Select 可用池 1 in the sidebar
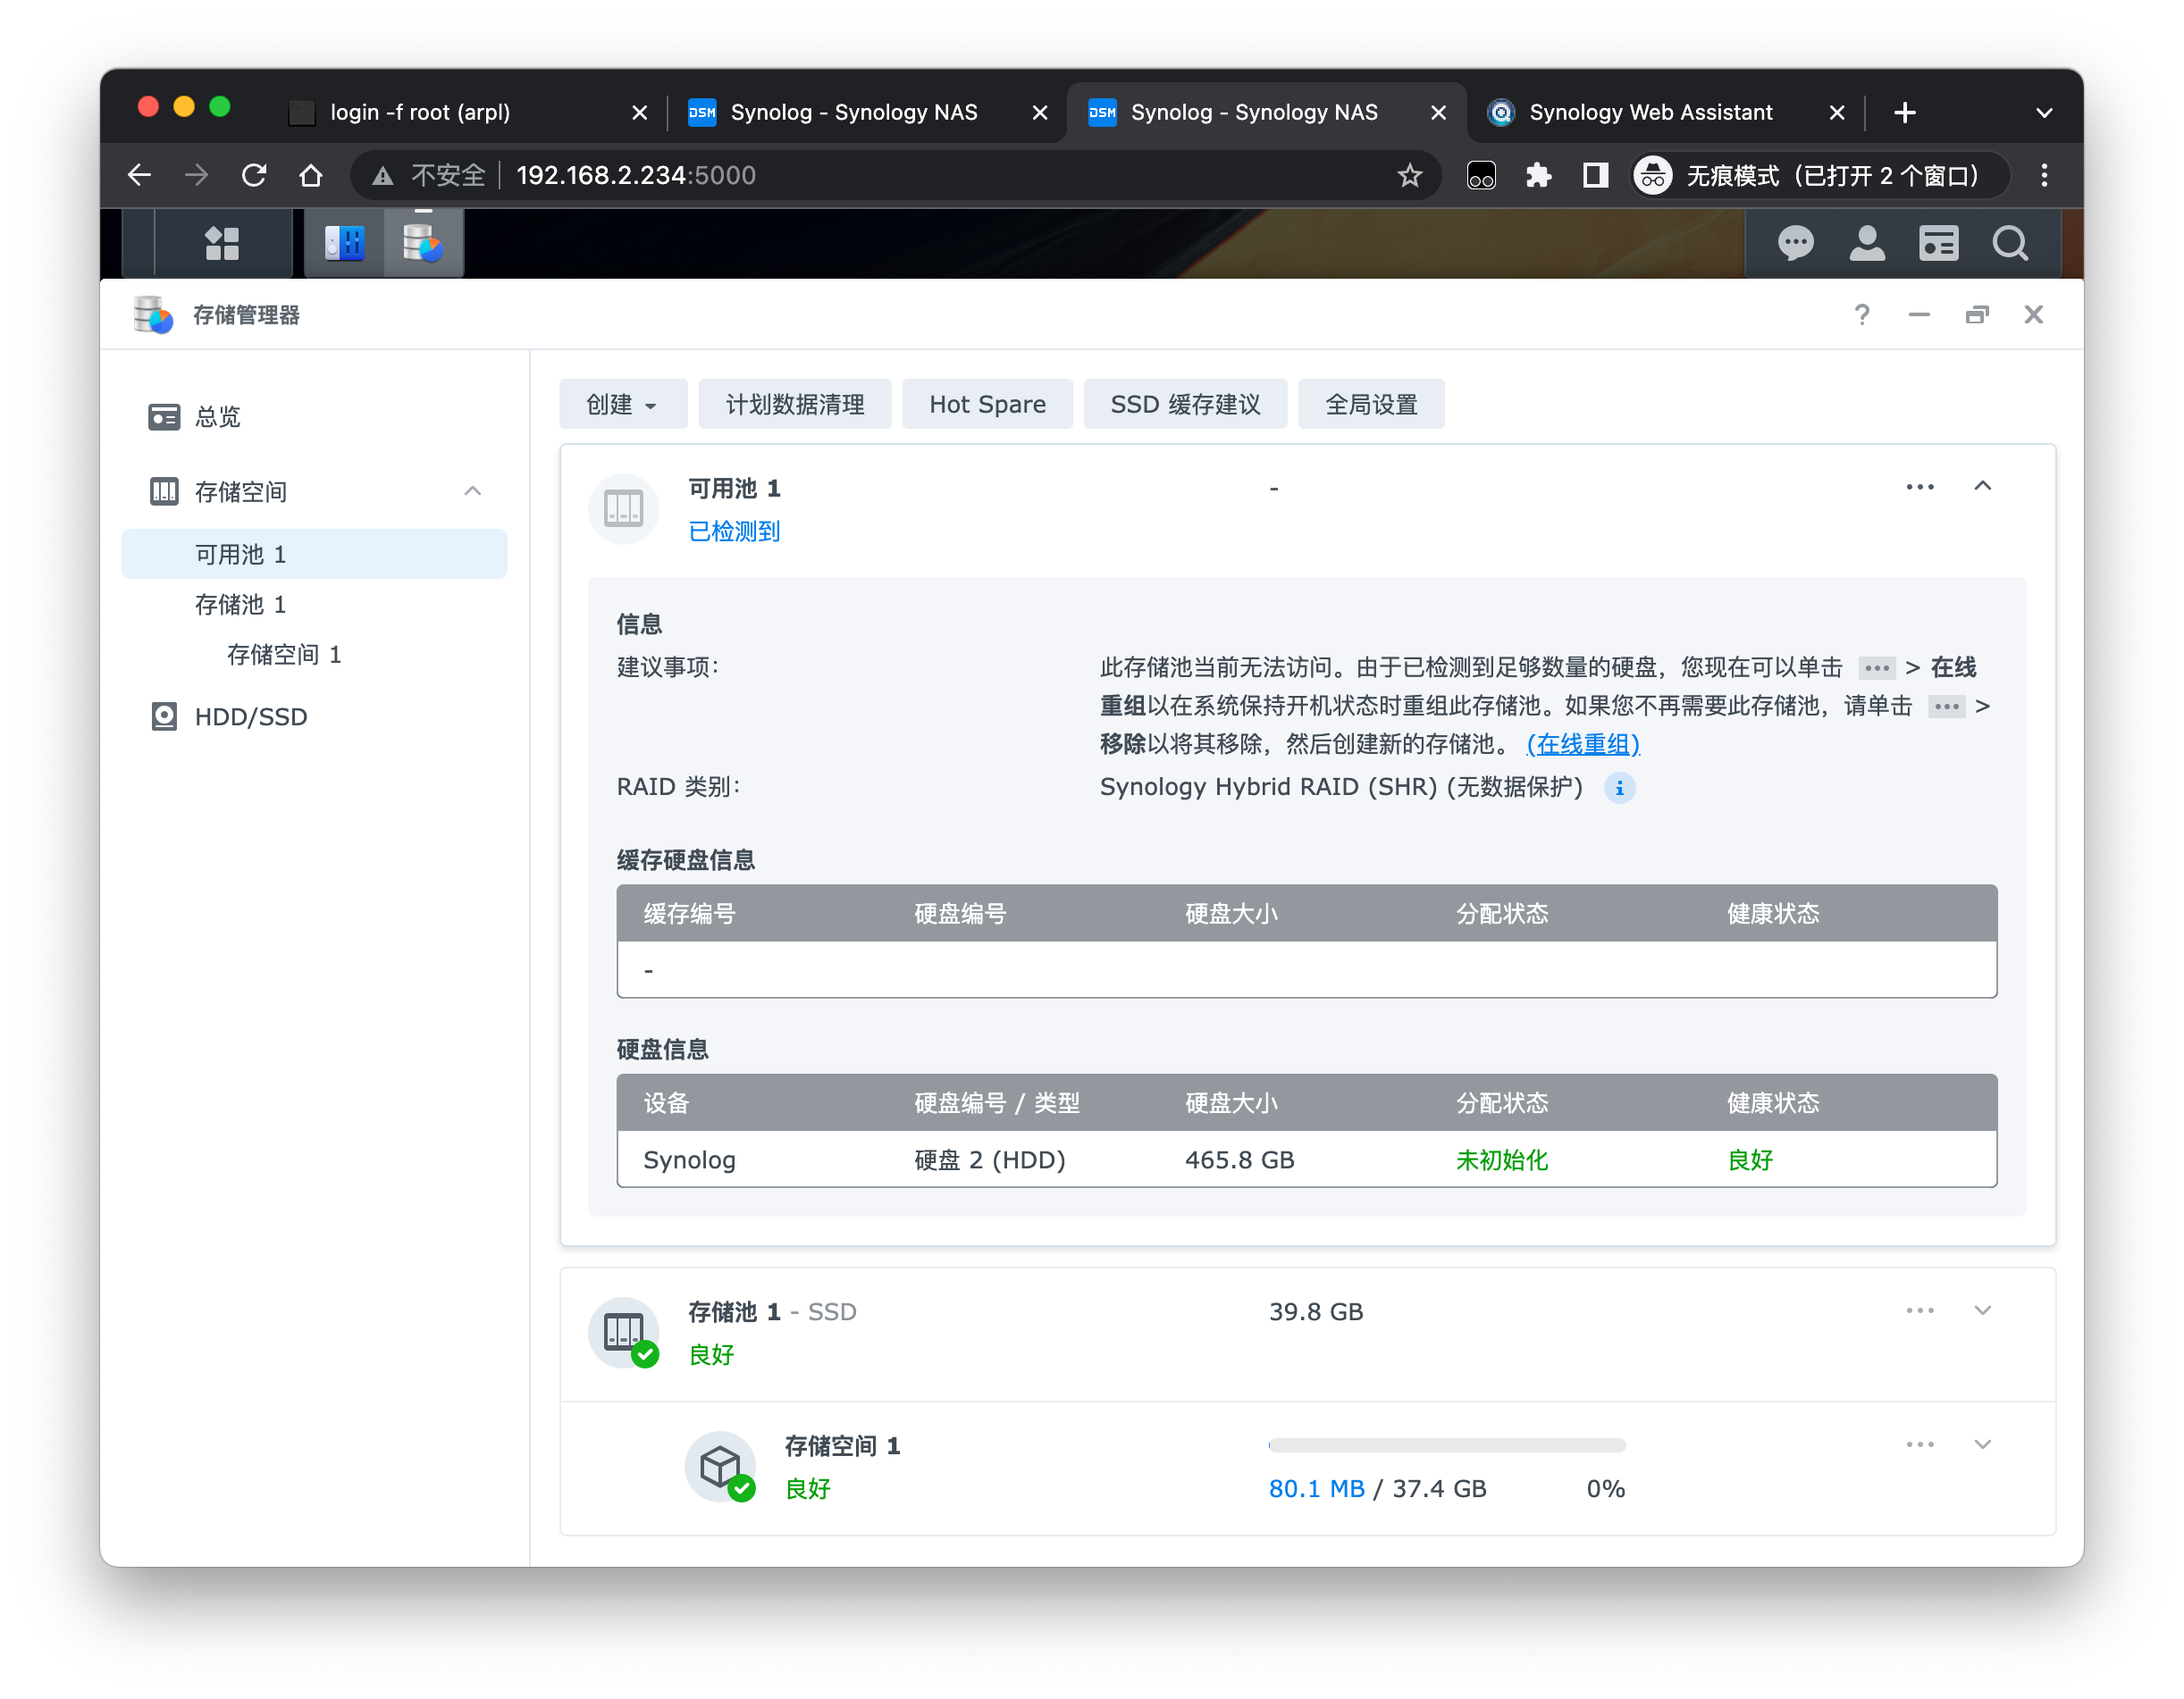The image size is (2184, 1699). pos(314,554)
